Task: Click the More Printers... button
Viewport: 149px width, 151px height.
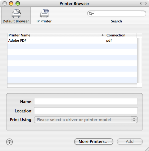Action: point(94,141)
